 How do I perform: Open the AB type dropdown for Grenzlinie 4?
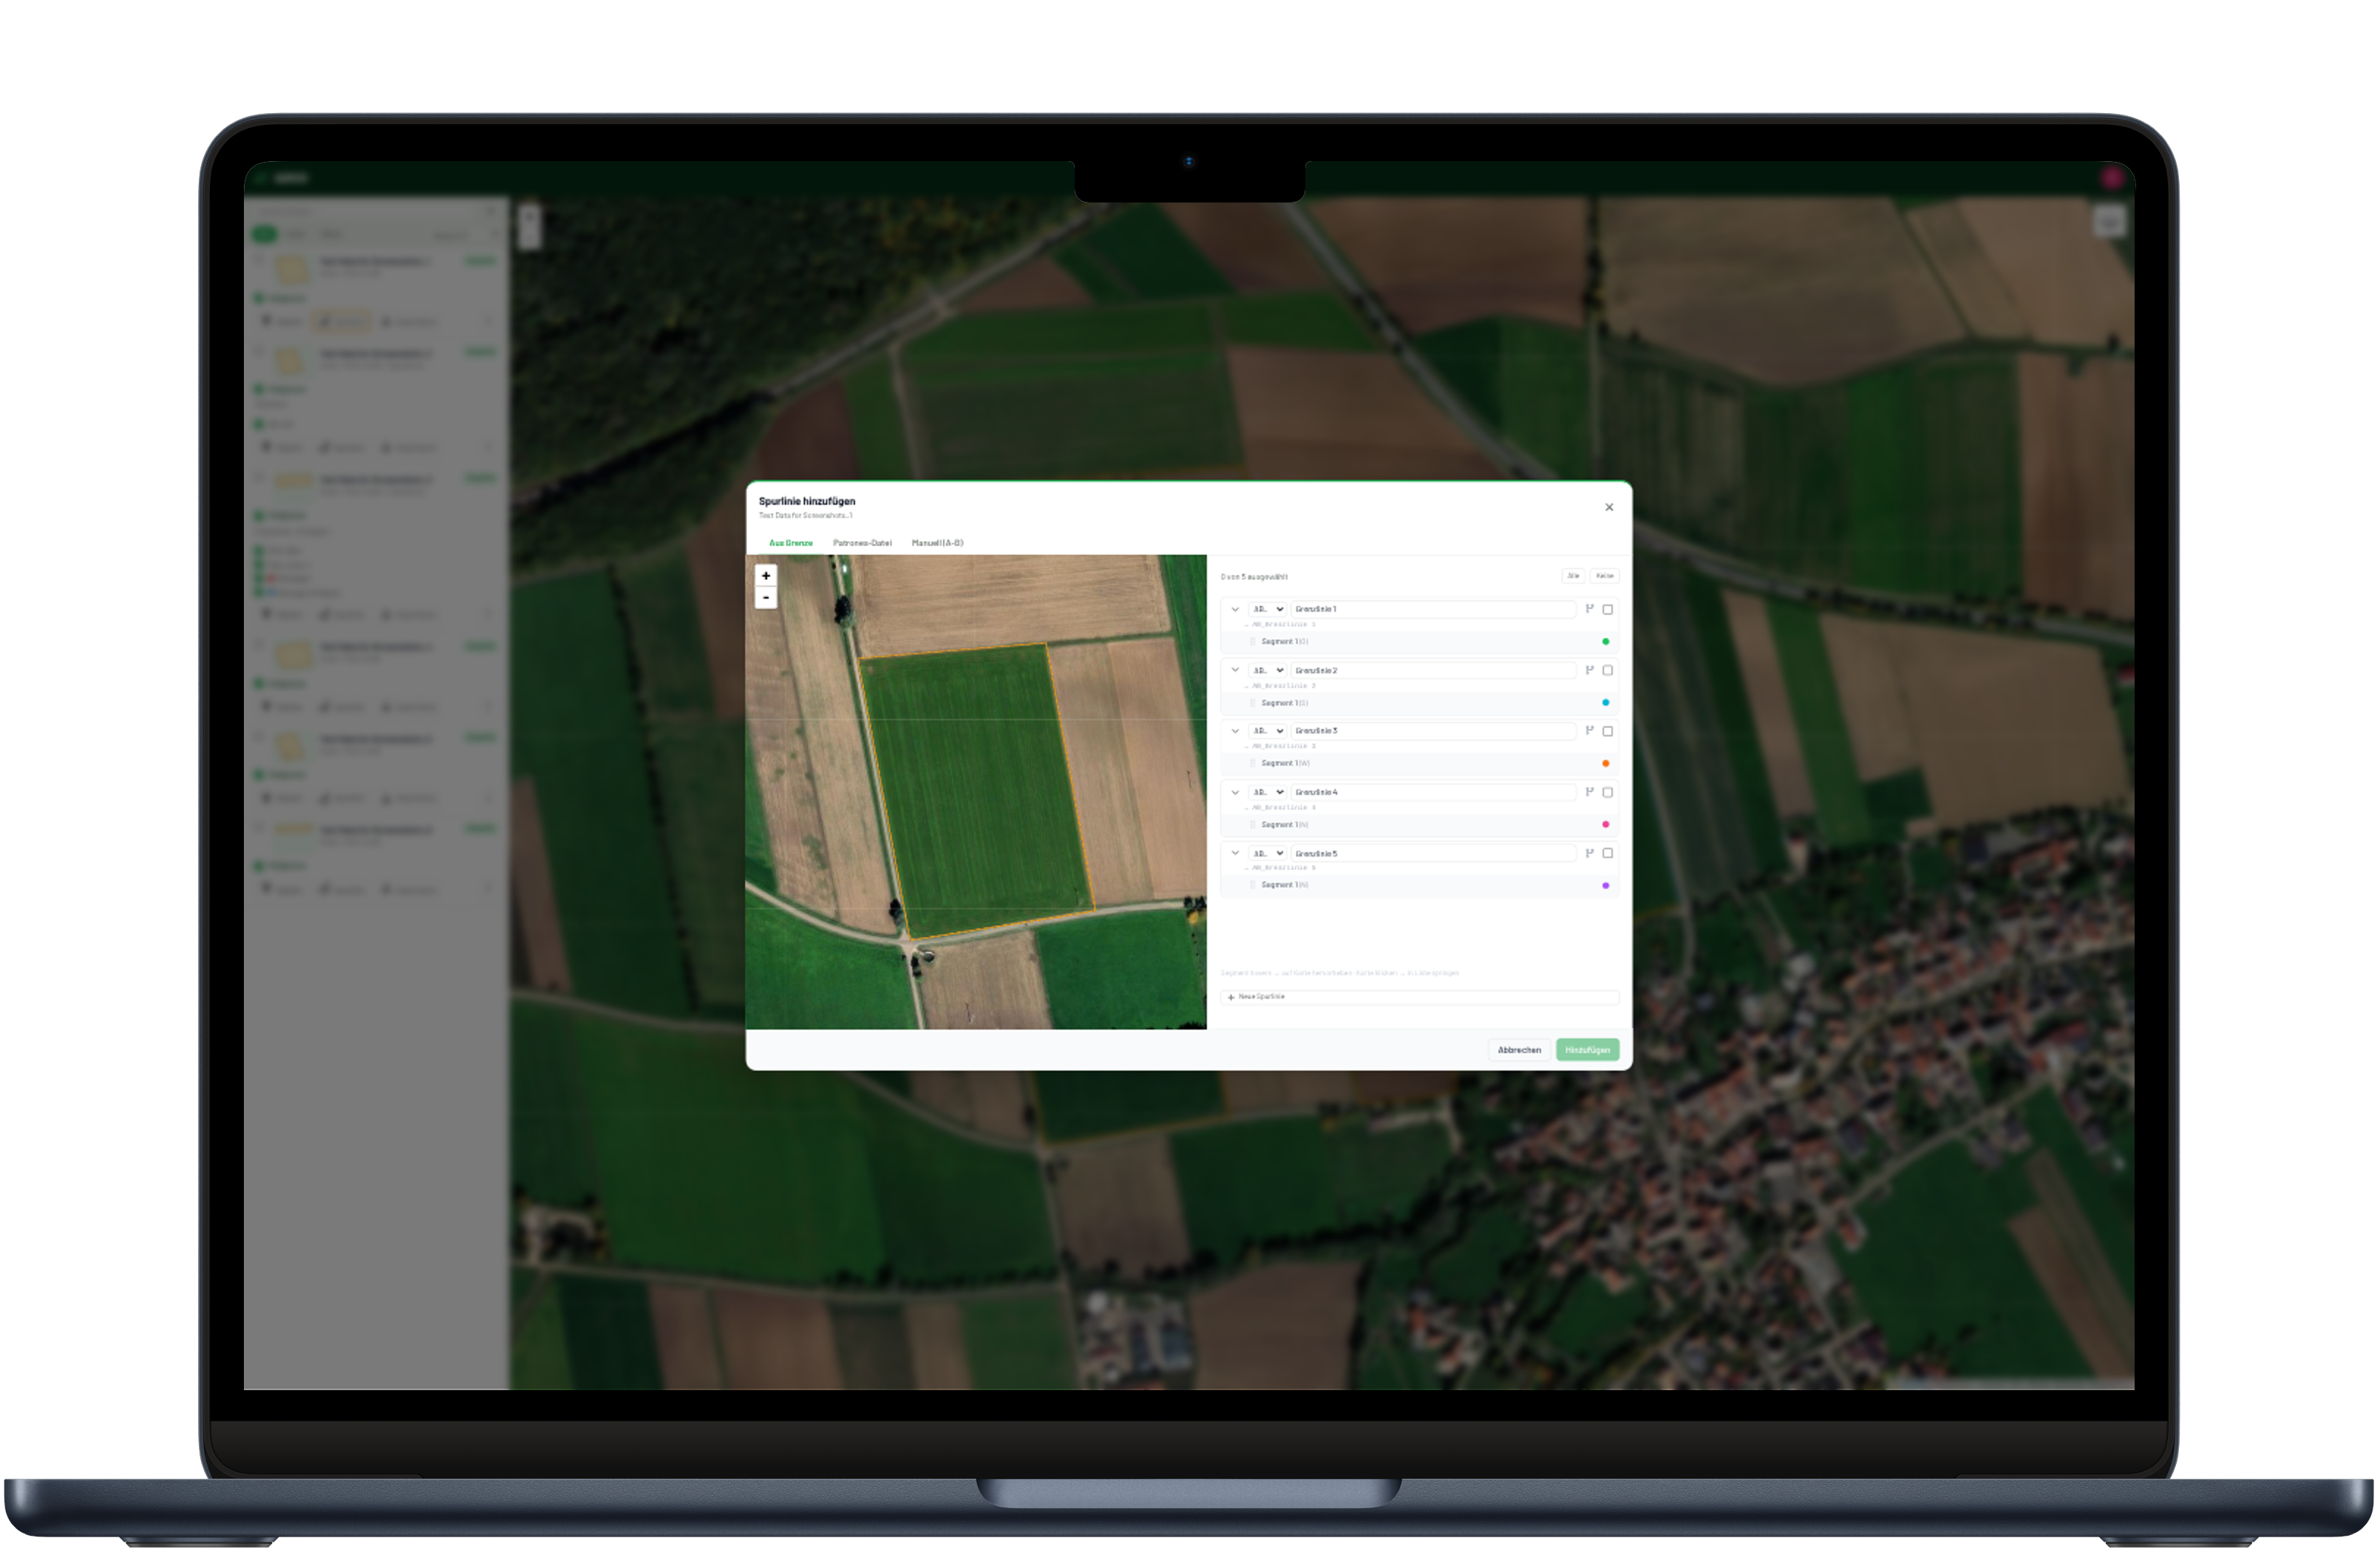pos(1267,792)
